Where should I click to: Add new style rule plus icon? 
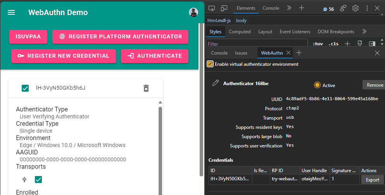(x=347, y=44)
